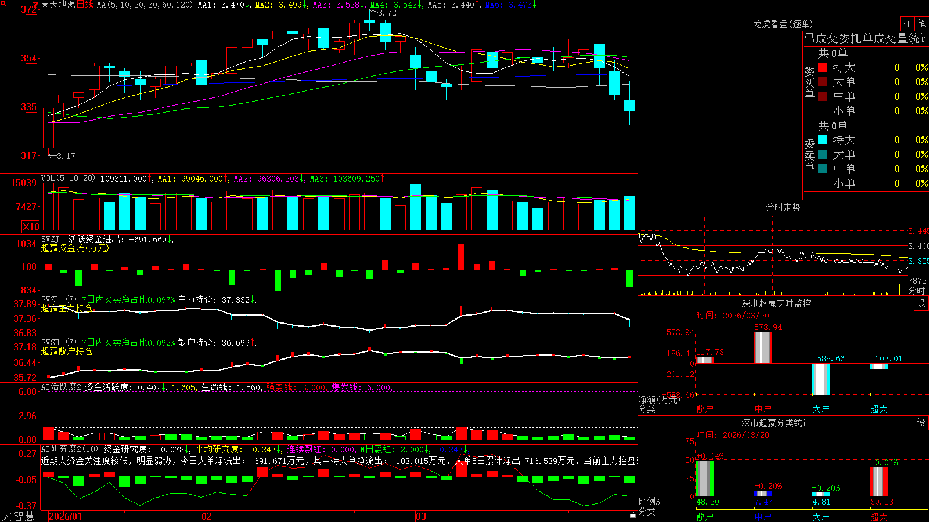929x522 pixels.
Task: Click teal 大单 swatch under 委卖单
Action: (x=822, y=154)
